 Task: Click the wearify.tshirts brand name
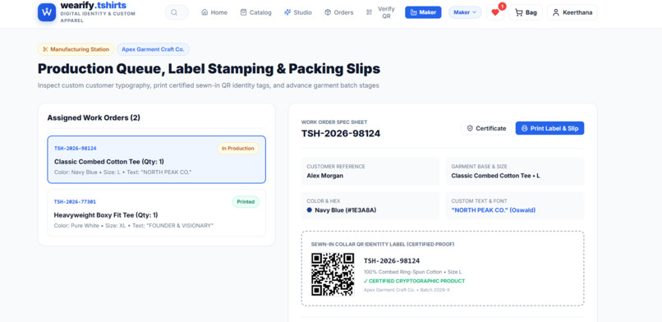pyautogui.click(x=94, y=6)
